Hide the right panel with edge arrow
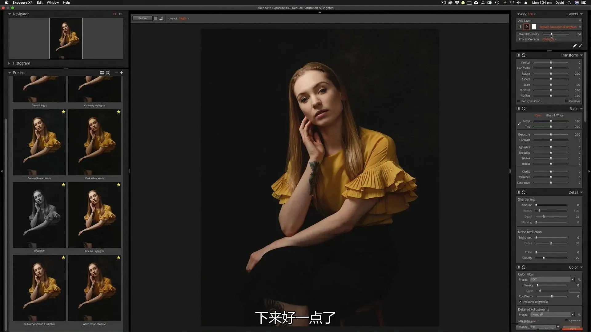The width and height of the screenshot is (591, 332). pos(589,171)
